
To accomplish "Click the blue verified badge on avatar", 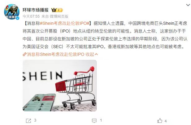I will (x=18, y=18).
